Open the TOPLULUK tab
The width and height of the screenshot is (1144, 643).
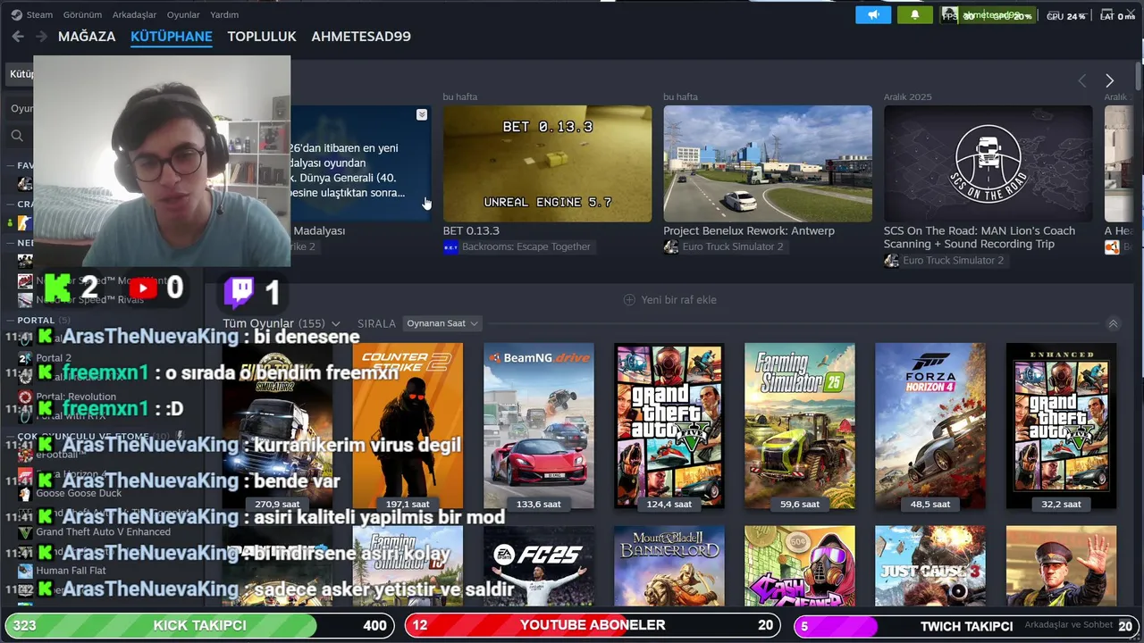tap(262, 37)
